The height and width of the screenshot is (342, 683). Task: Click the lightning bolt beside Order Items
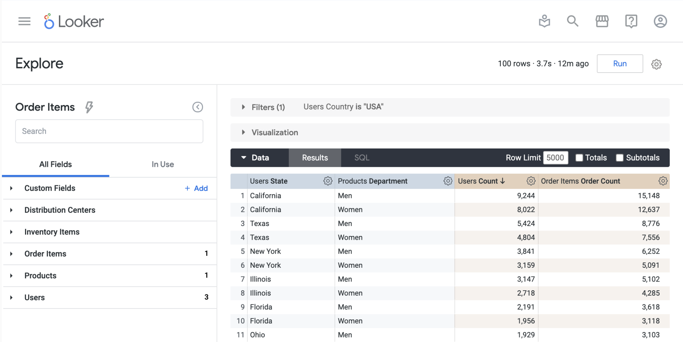tap(89, 107)
